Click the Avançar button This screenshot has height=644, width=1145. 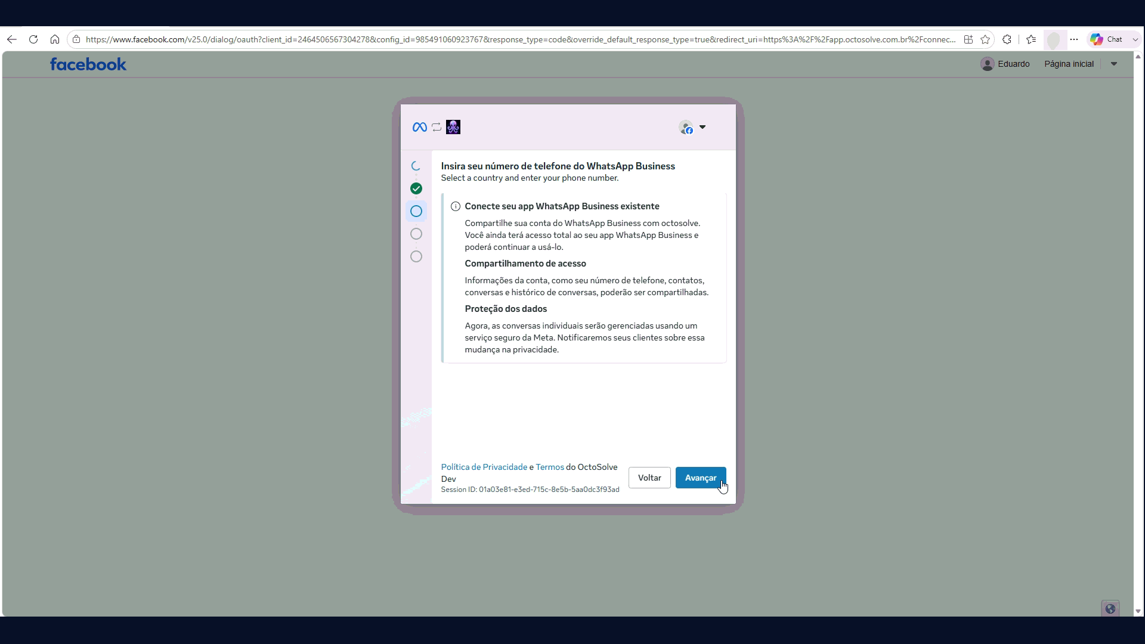tap(701, 478)
